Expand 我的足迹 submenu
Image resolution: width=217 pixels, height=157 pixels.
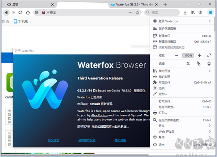pos(182,71)
